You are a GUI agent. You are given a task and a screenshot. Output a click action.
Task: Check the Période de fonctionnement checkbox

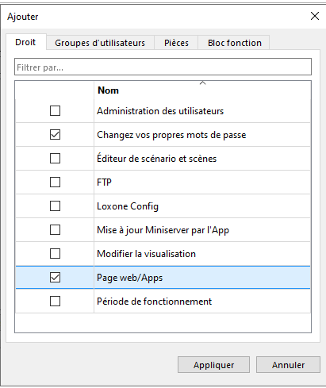(x=55, y=302)
